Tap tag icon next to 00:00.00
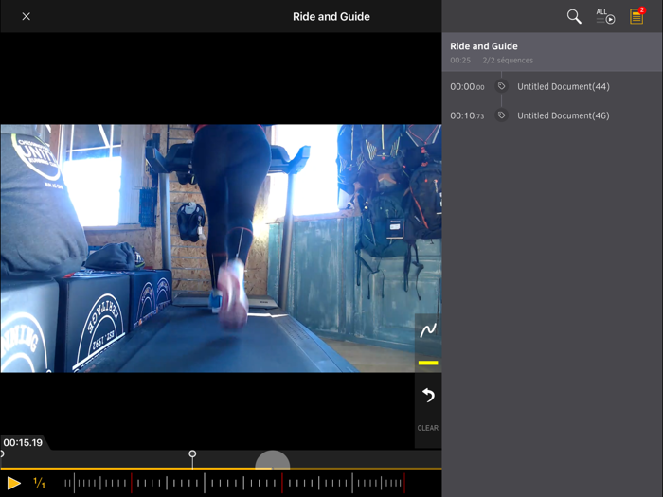Screen dimensions: 663x497 [501, 86]
